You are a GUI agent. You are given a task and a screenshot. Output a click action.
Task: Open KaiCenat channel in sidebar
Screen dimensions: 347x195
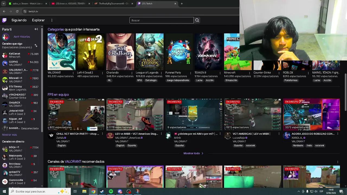(x=21, y=55)
